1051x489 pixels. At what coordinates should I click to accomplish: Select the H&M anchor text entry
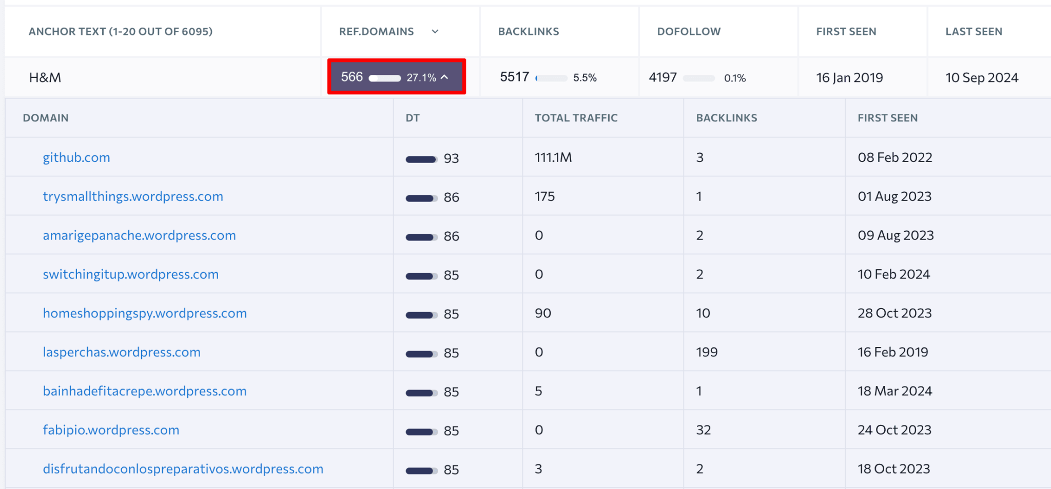click(46, 77)
